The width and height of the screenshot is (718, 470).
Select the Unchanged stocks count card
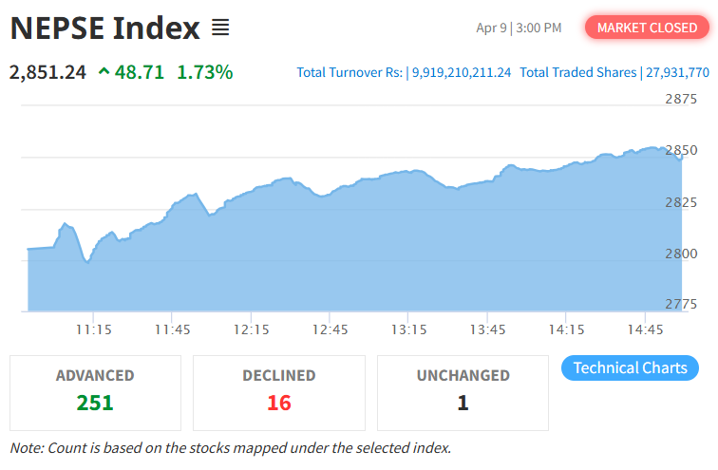pyautogui.click(x=463, y=393)
